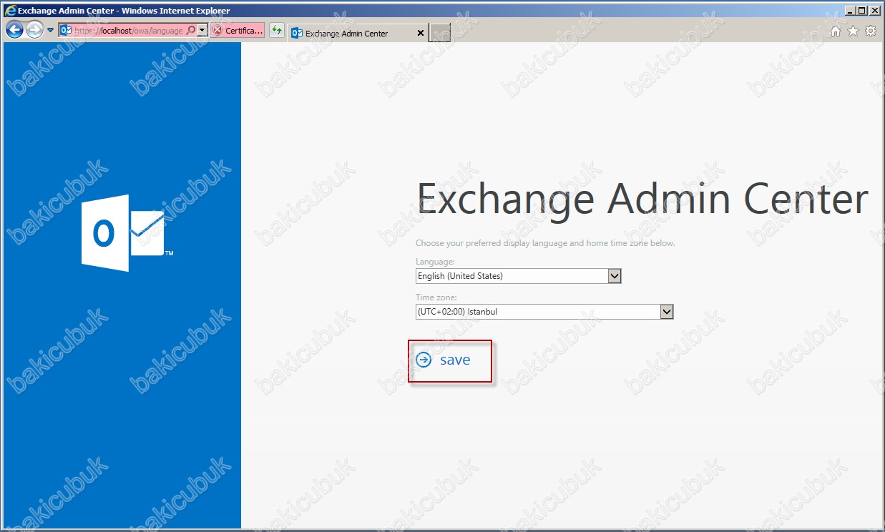Viewport: 885px width, 532px height.
Task: Click the "Choose your preferred display language" instruction text
Action: click(x=545, y=243)
